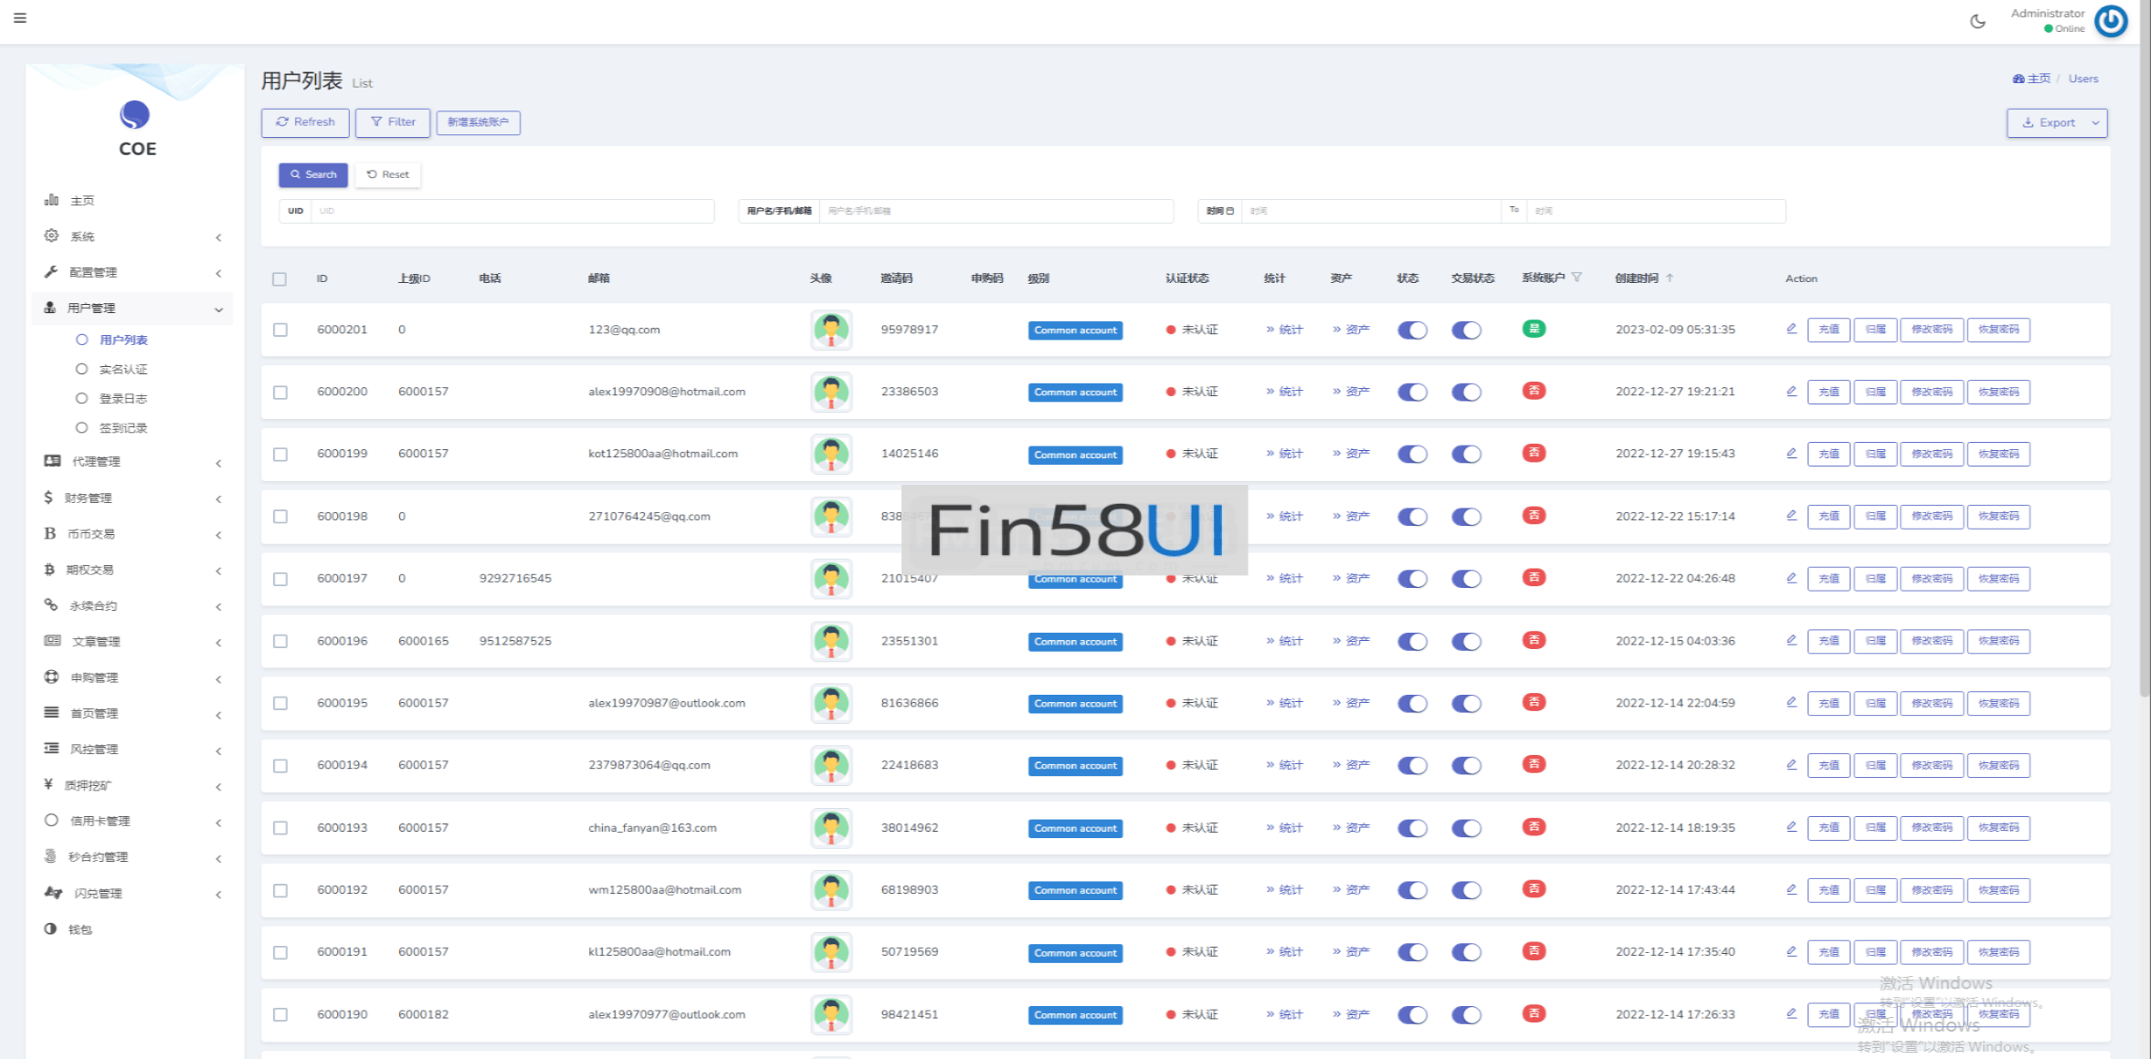
Task: Toggle dark mode moon icon
Action: click(1977, 21)
